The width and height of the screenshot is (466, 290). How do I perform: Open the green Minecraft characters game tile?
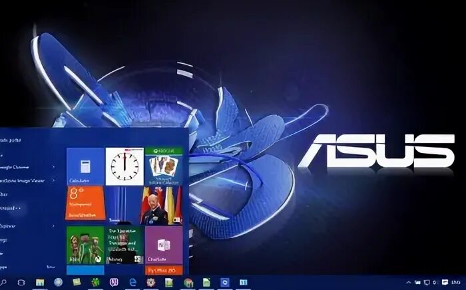(x=85, y=245)
